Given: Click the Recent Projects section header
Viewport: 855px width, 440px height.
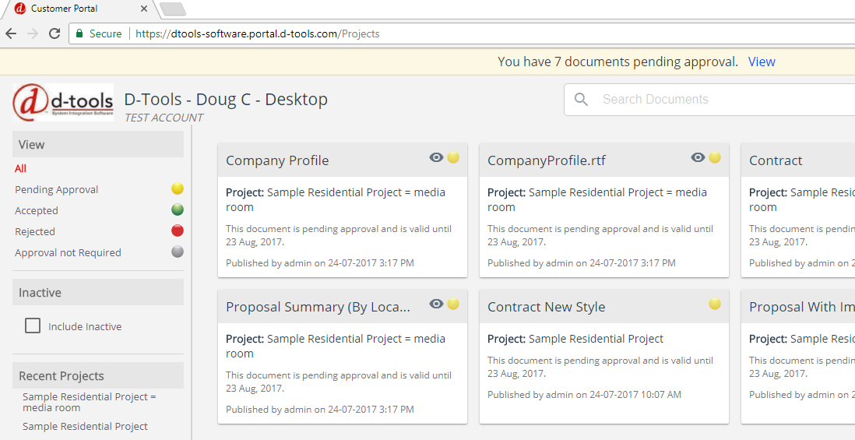Looking at the screenshot, I should pyautogui.click(x=98, y=375).
